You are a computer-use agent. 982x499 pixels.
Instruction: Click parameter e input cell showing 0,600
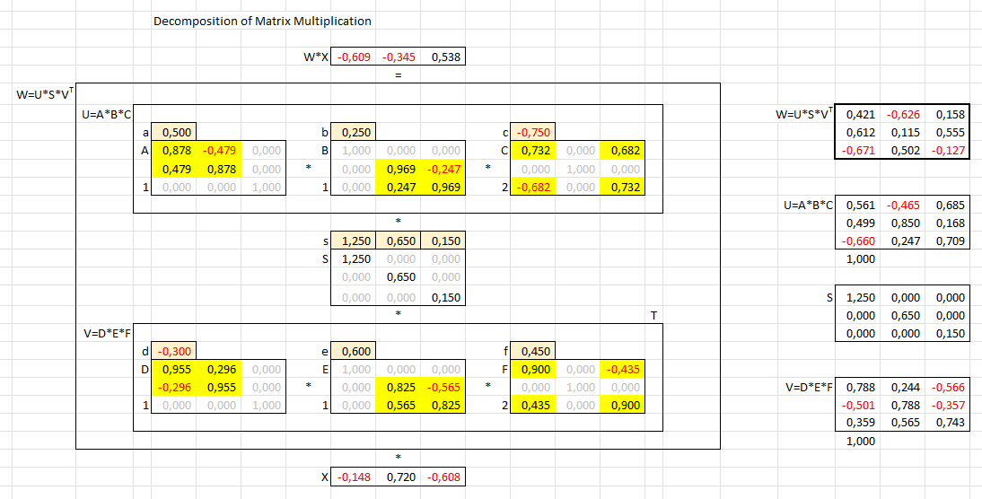(354, 352)
